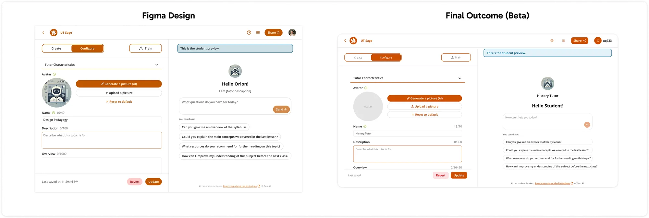Click the 'How can I help you today?' input
The image size is (649, 218).
click(x=548, y=121)
